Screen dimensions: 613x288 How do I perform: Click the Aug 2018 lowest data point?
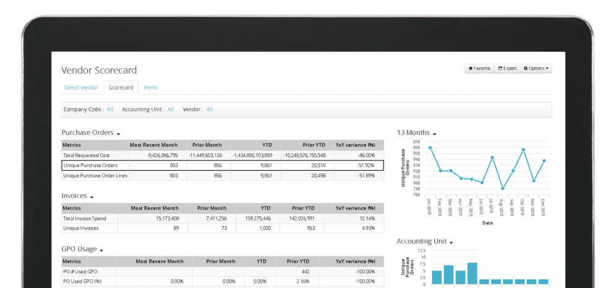point(503,188)
